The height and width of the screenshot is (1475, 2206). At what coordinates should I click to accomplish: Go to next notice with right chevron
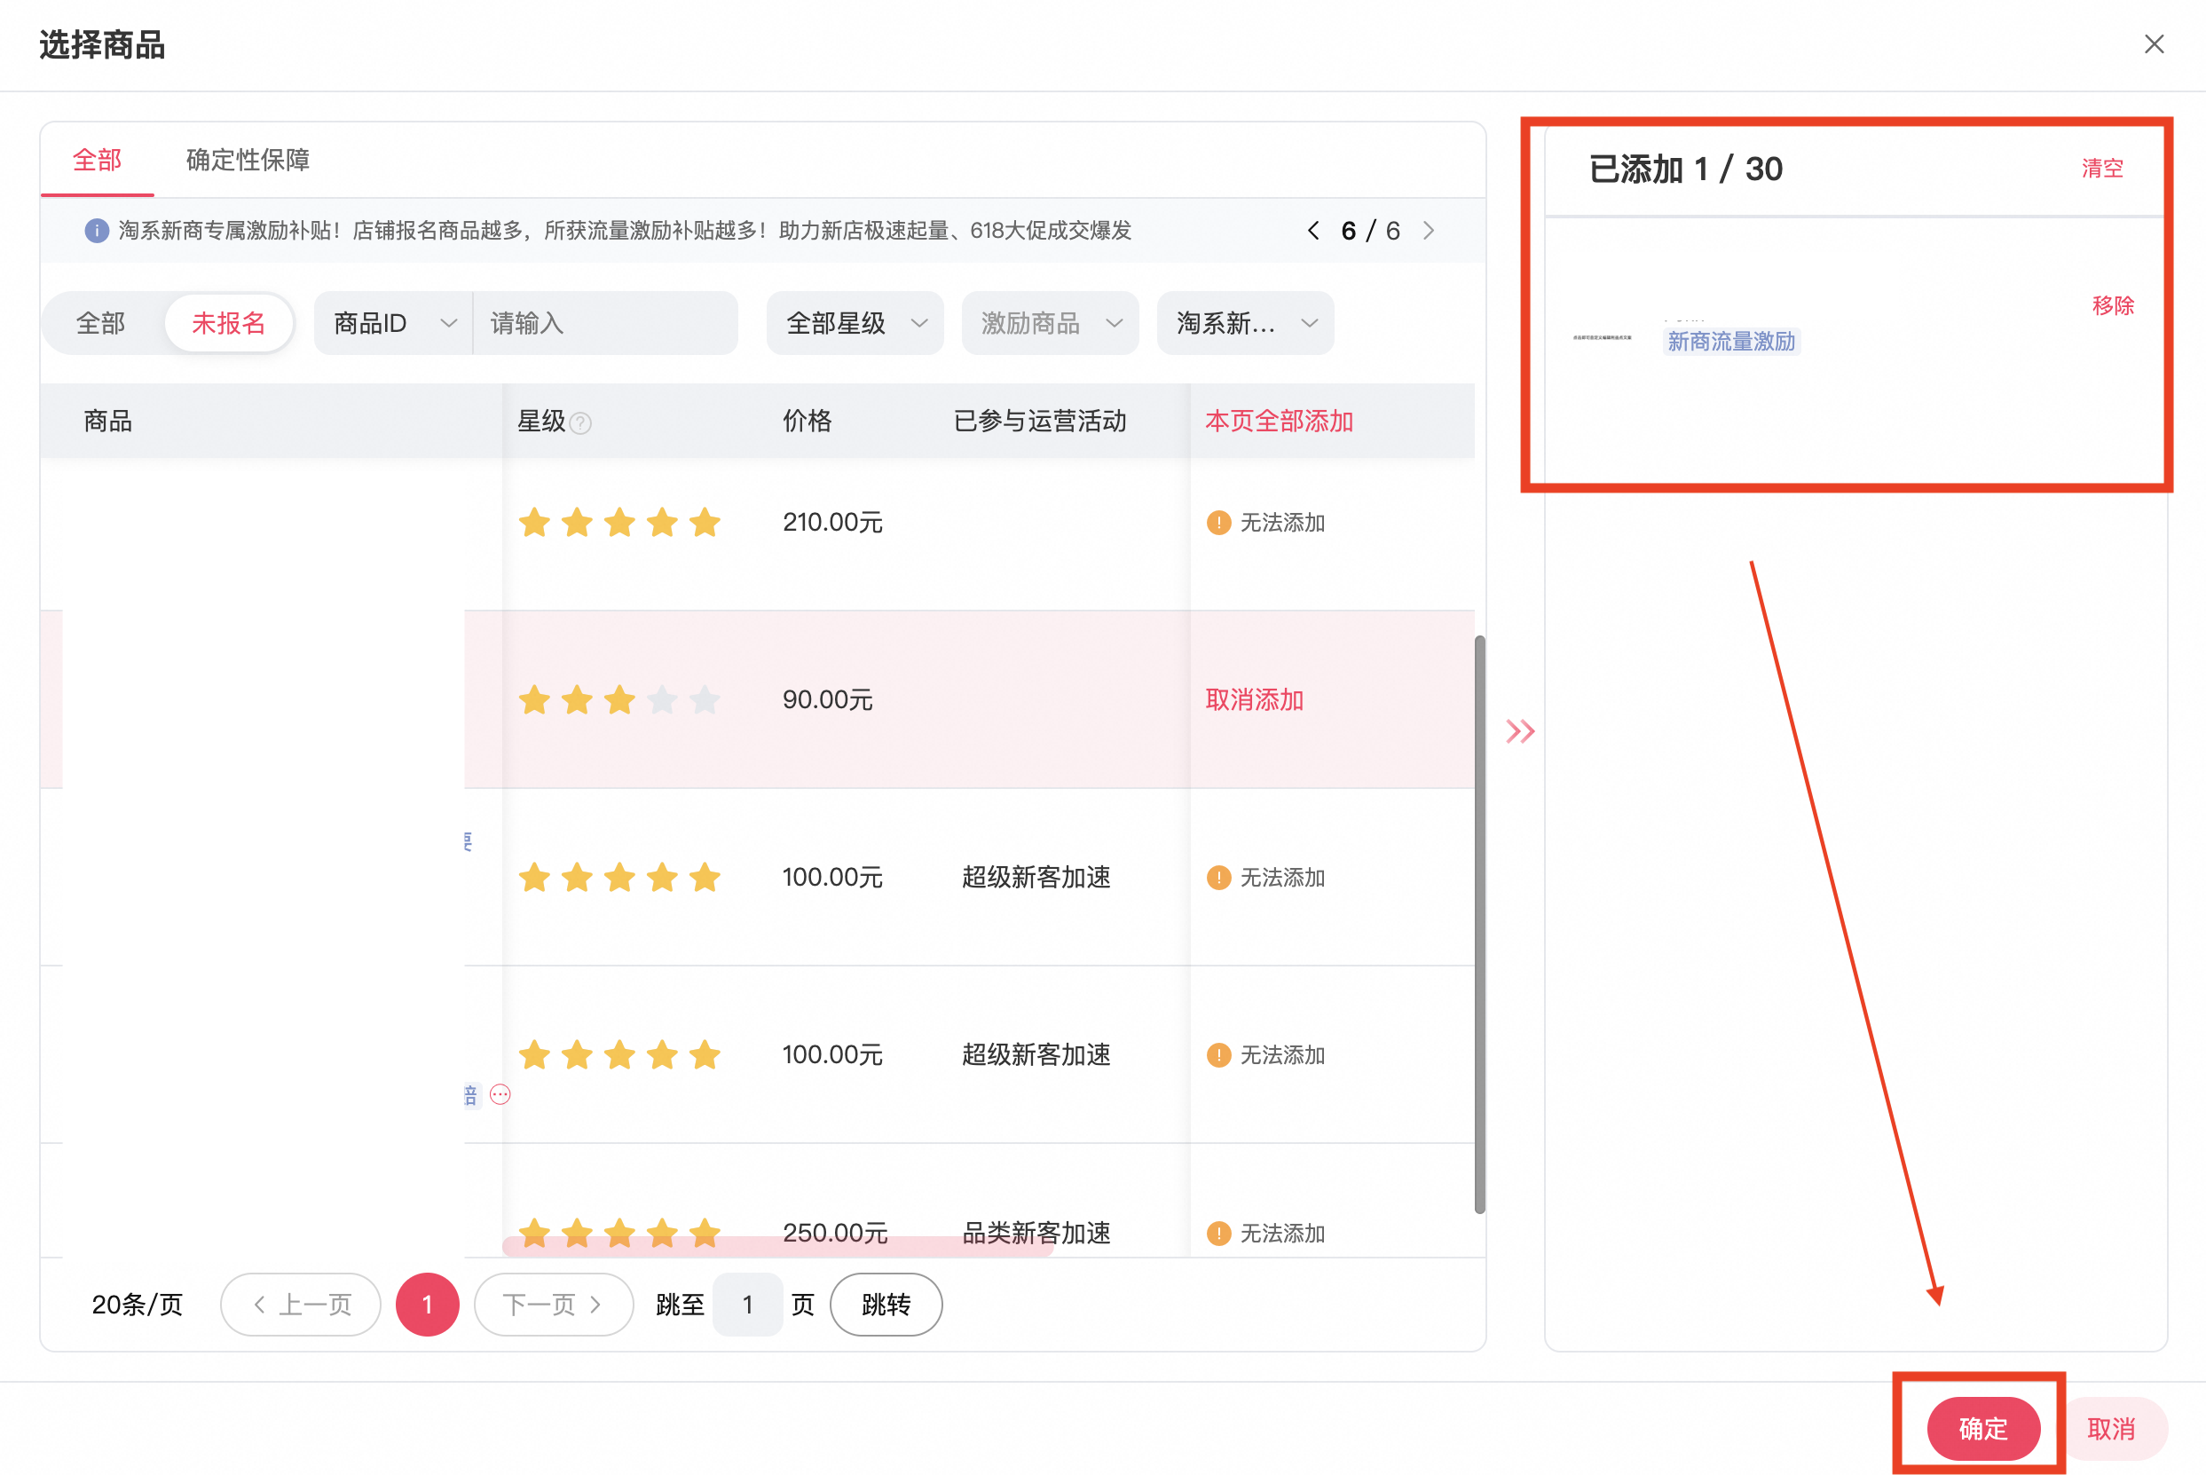[x=1429, y=231]
